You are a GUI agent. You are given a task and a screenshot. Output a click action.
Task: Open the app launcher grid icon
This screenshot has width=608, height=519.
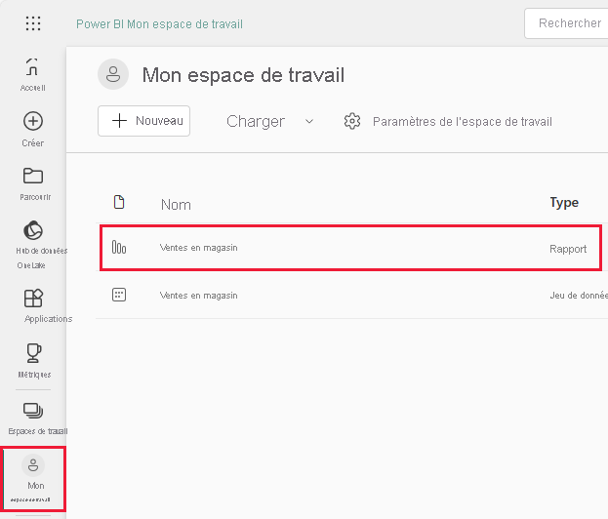tap(33, 23)
